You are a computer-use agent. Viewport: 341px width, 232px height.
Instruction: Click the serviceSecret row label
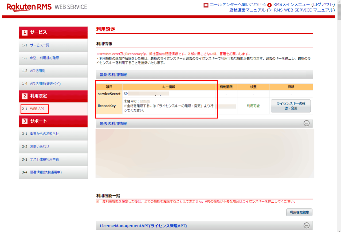pos(109,94)
